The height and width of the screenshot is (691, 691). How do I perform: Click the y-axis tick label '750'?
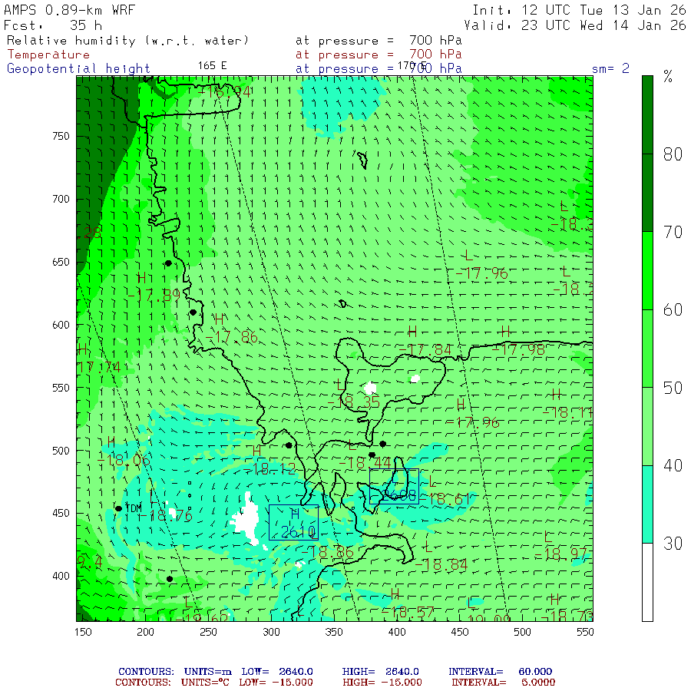click(61, 136)
